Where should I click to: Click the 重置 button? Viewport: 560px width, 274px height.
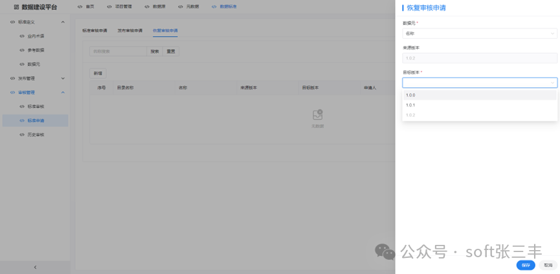click(x=171, y=51)
